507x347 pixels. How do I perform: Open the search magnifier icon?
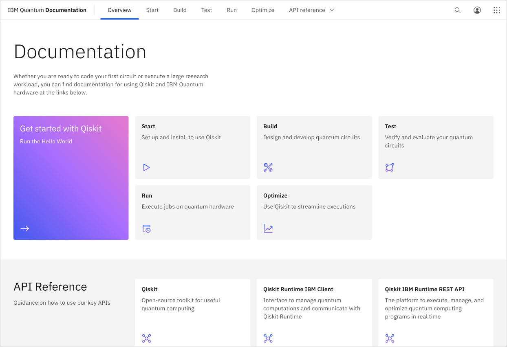[458, 10]
